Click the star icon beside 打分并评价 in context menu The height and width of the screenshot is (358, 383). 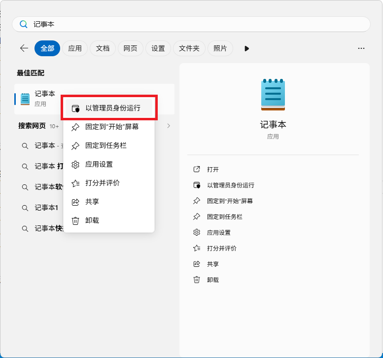(75, 183)
